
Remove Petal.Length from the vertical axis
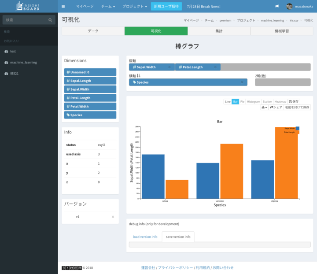215,67
